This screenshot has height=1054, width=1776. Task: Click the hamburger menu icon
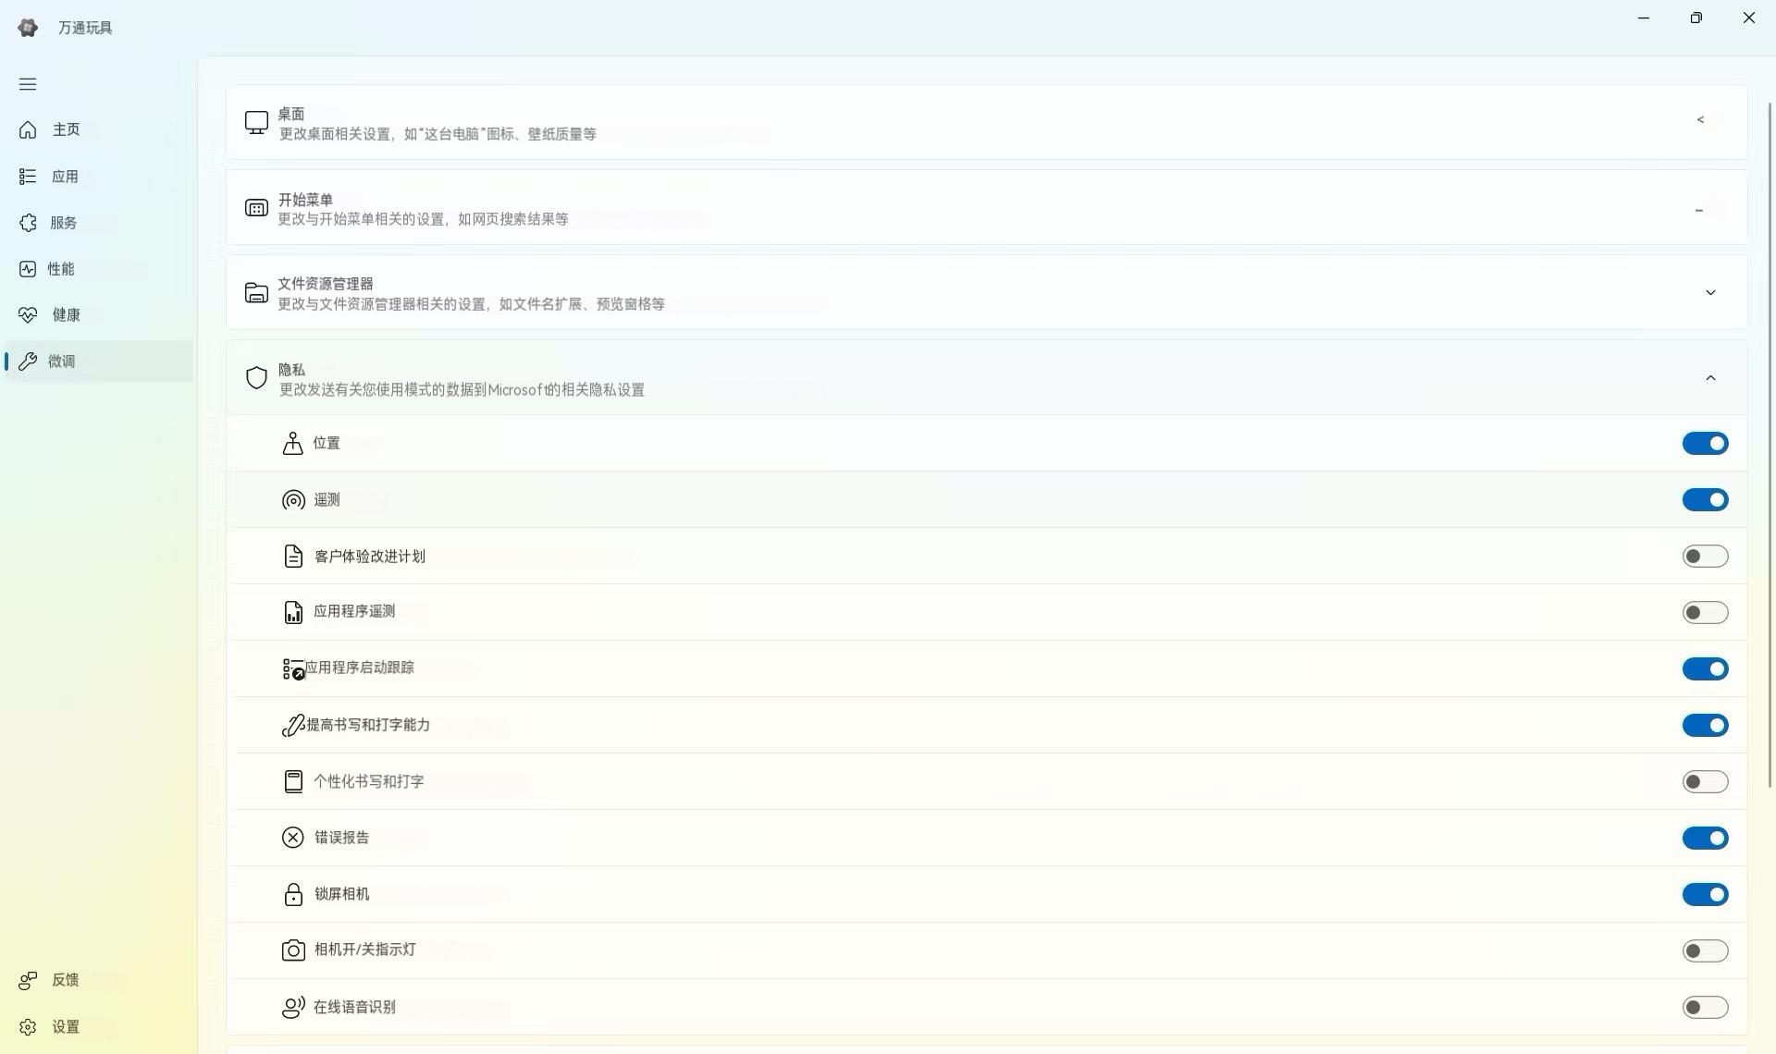[x=28, y=84]
